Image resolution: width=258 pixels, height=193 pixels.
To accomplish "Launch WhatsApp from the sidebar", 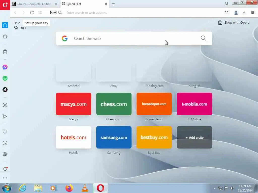I will (x=5, y=78).
